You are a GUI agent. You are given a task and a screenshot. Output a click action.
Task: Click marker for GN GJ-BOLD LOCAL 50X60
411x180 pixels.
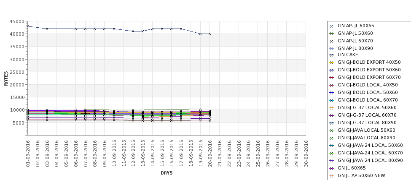[x=332, y=93]
